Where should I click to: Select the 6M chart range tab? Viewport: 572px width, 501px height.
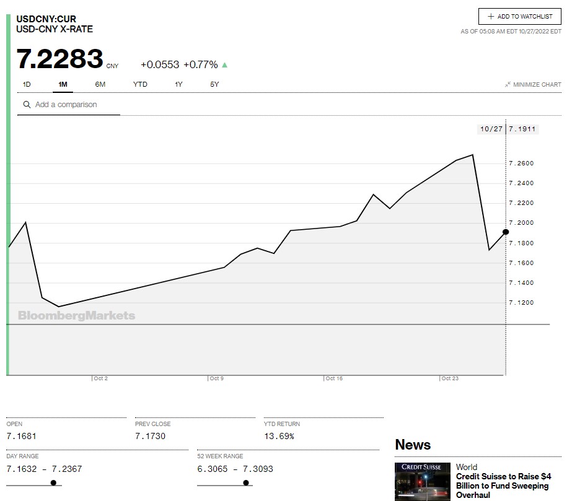coord(100,84)
